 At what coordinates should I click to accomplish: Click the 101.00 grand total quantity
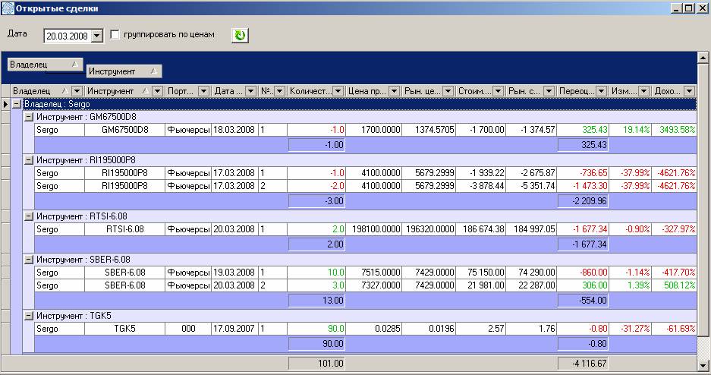coord(316,363)
